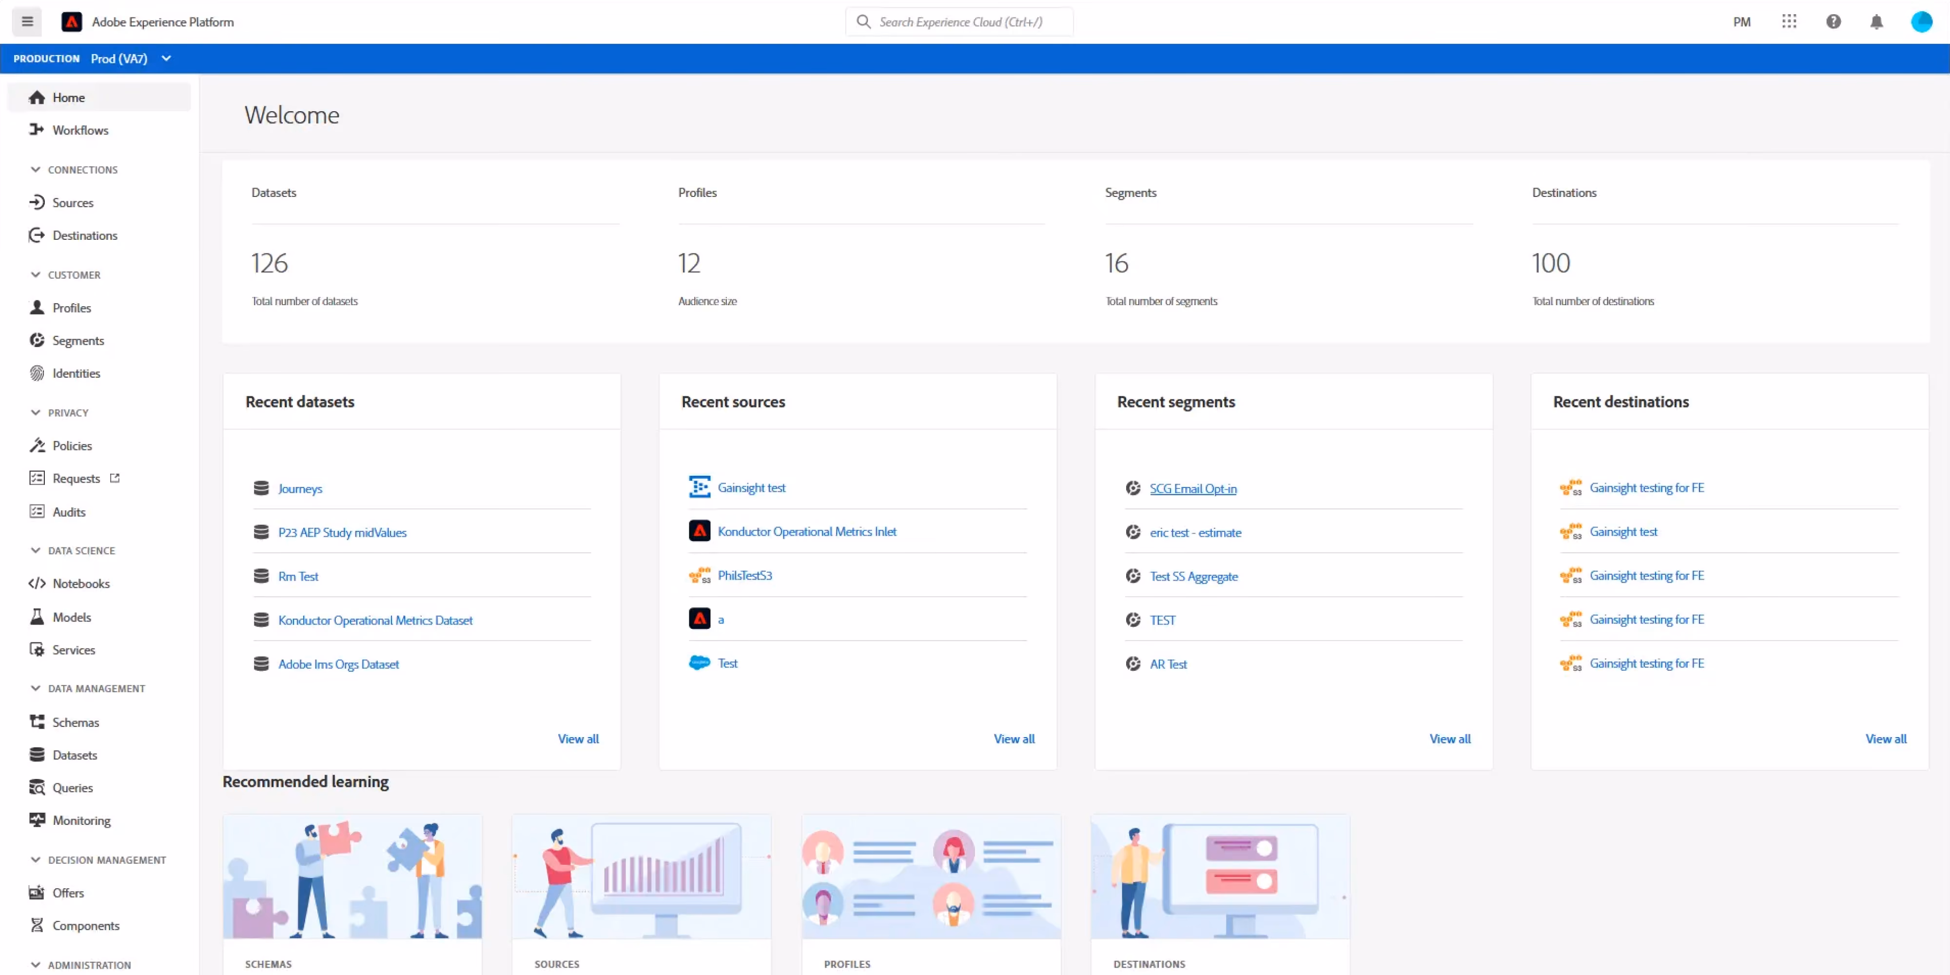Click the Requests external link icon
Screen dimensions: 1950x975
point(115,478)
